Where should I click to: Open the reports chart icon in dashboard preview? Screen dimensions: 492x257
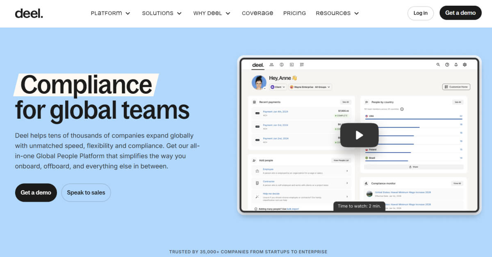292,65
